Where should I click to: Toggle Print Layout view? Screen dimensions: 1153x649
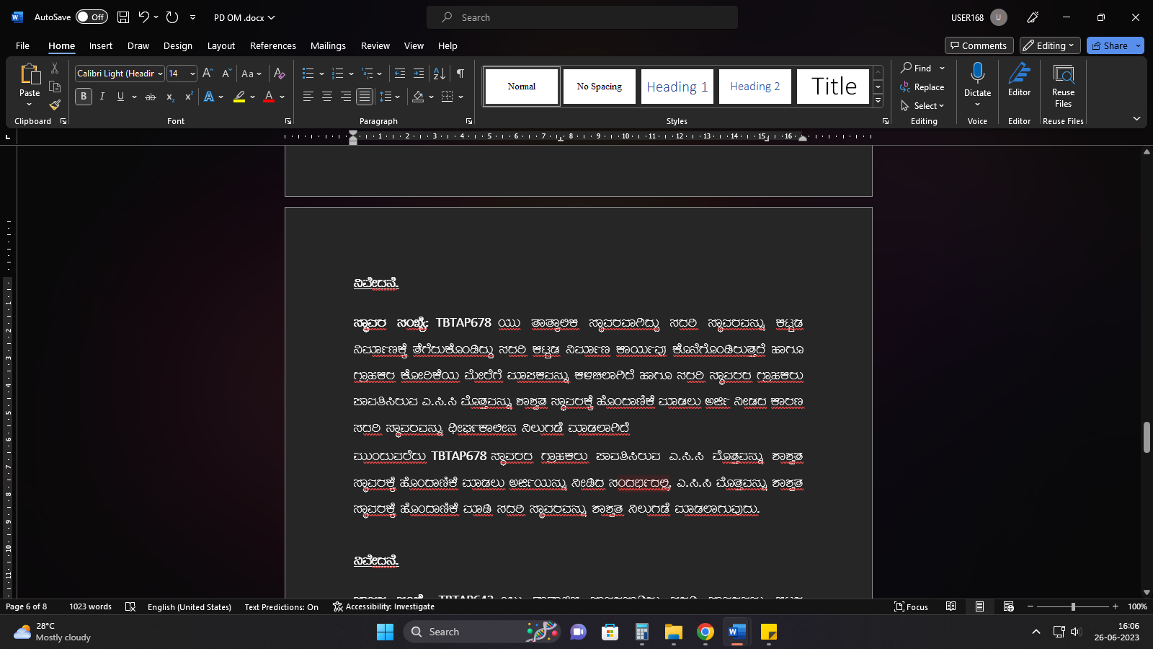click(980, 606)
